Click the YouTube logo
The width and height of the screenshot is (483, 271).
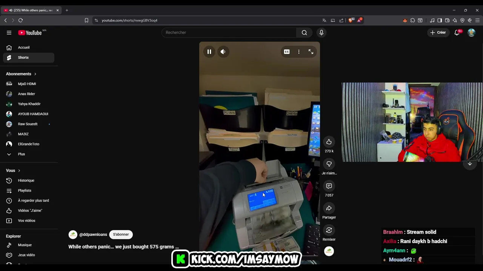(30, 33)
